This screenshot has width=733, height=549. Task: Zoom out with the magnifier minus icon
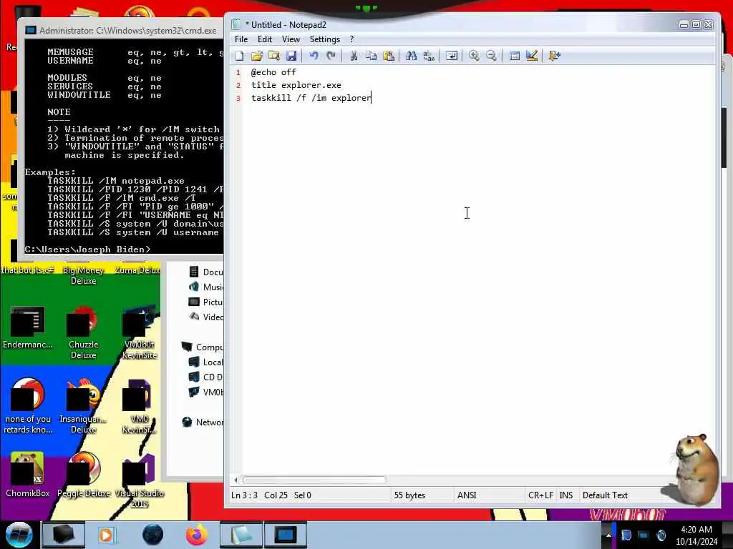[491, 56]
